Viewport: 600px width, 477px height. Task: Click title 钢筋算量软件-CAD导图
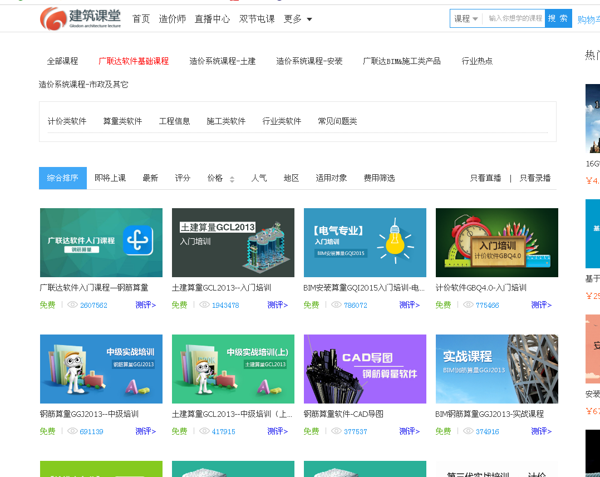click(x=343, y=414)
